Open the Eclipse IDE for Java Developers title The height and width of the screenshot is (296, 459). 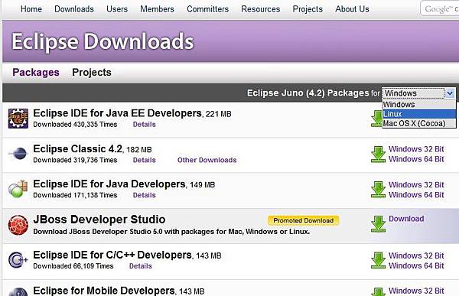coord(109,184)
